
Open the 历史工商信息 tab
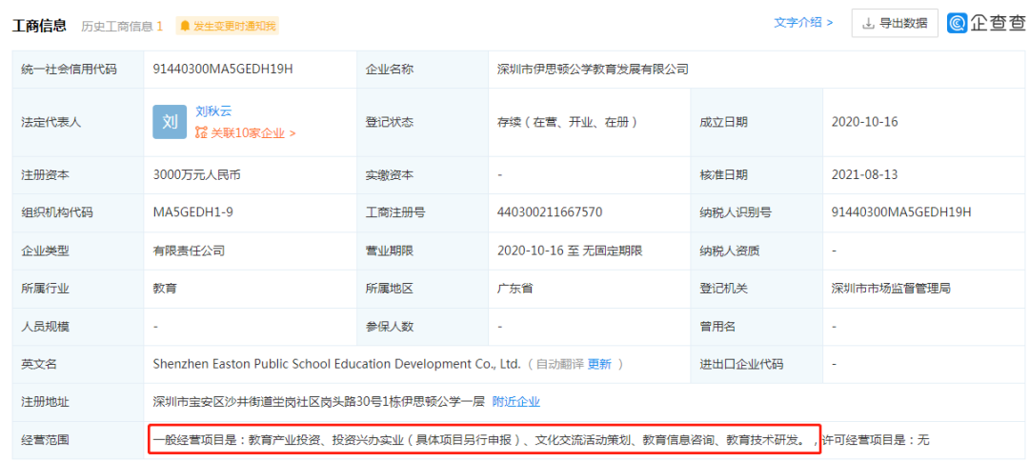(122, 27)
